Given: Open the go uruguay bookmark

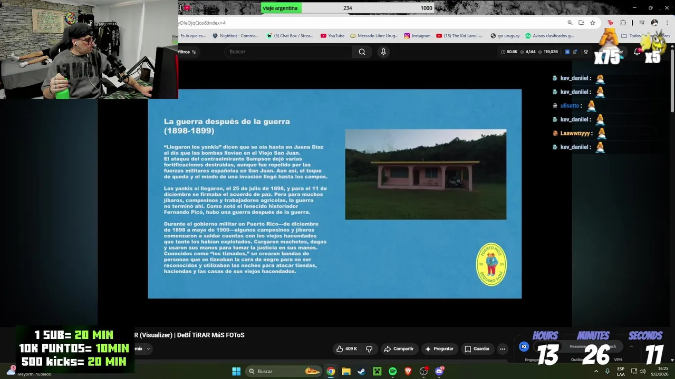Looking at the screenshot, I should [x=505, y=36].
